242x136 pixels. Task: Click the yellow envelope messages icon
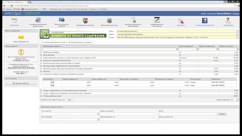[21, 37]
